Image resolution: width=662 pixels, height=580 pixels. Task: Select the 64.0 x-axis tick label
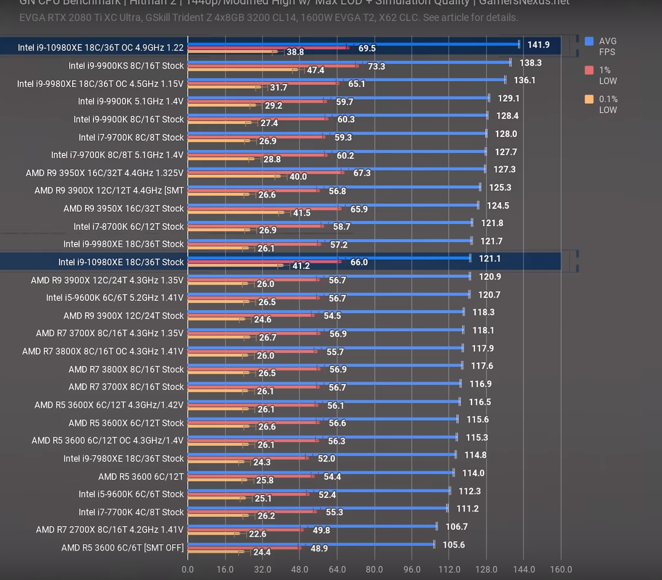[x=337, y=570]
